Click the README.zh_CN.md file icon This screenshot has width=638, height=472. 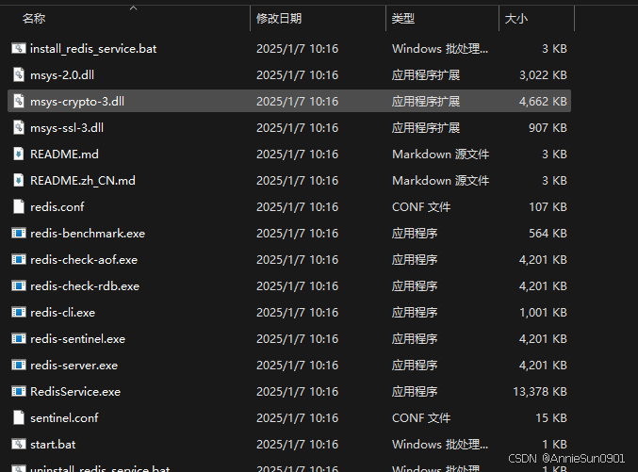19,180
